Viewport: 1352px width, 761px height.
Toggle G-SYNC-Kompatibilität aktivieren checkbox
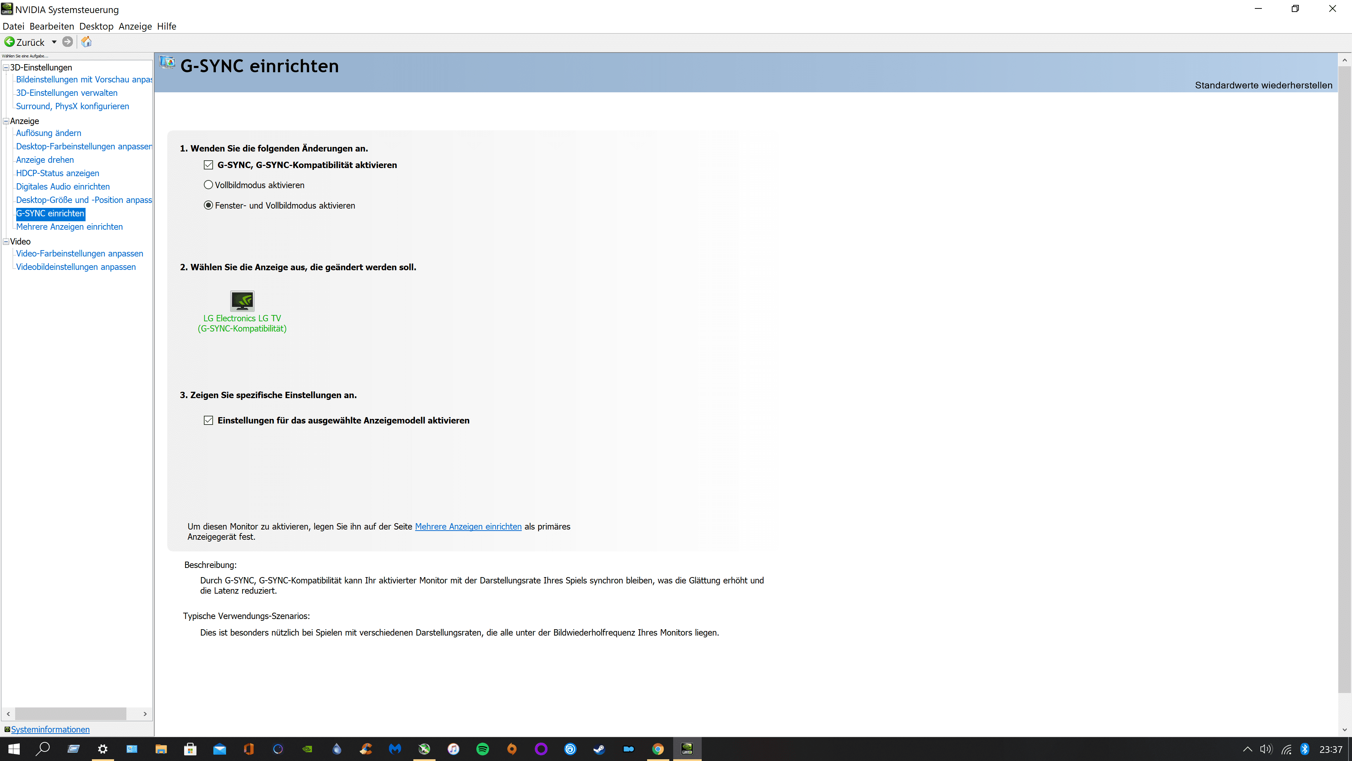[x=208, y=165]
